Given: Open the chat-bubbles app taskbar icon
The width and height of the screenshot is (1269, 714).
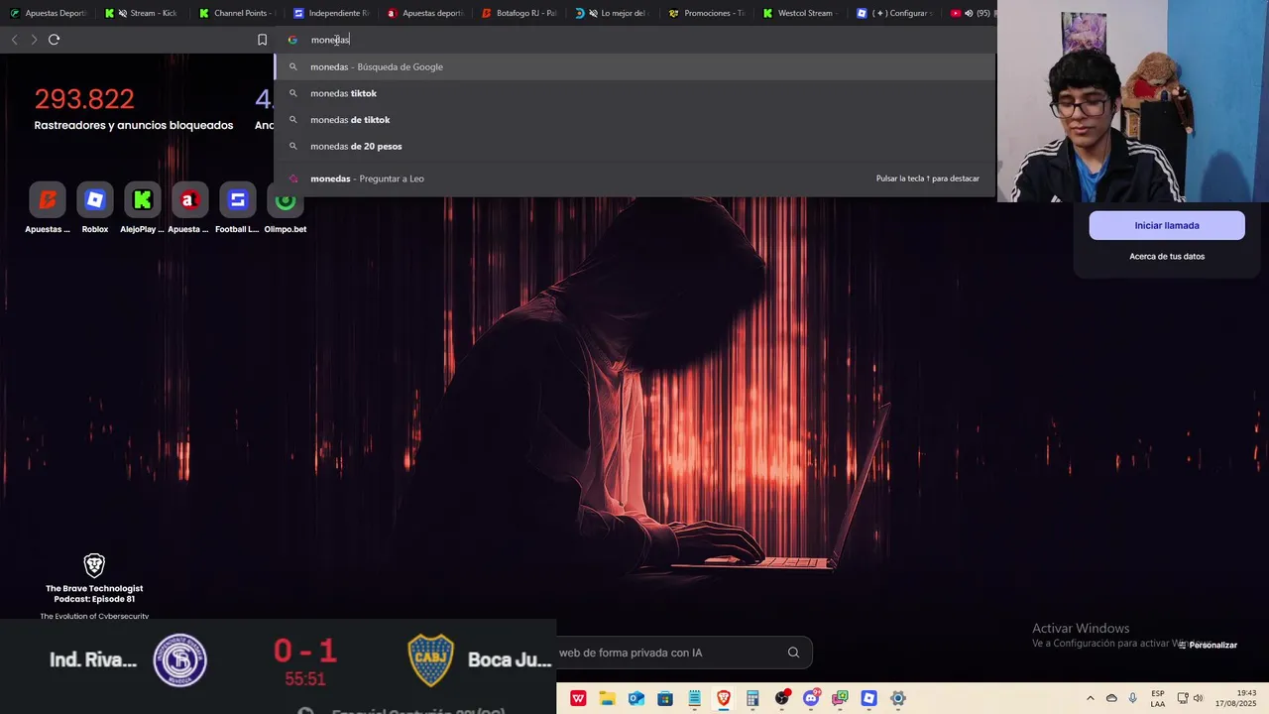Looking at the screenshot, I should pyautogui.click(x=840, y=698).
